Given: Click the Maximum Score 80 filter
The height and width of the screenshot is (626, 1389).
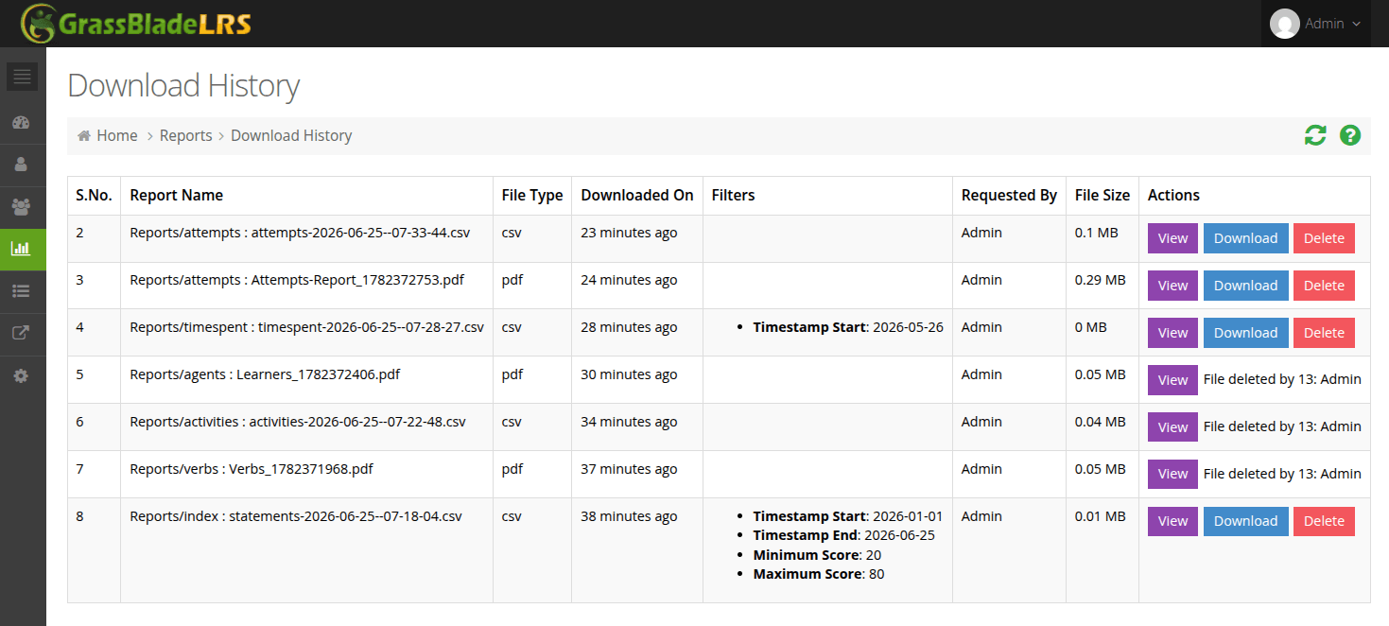Looking at the screenshot, I should pyautogui.click(x=819, y=574).
